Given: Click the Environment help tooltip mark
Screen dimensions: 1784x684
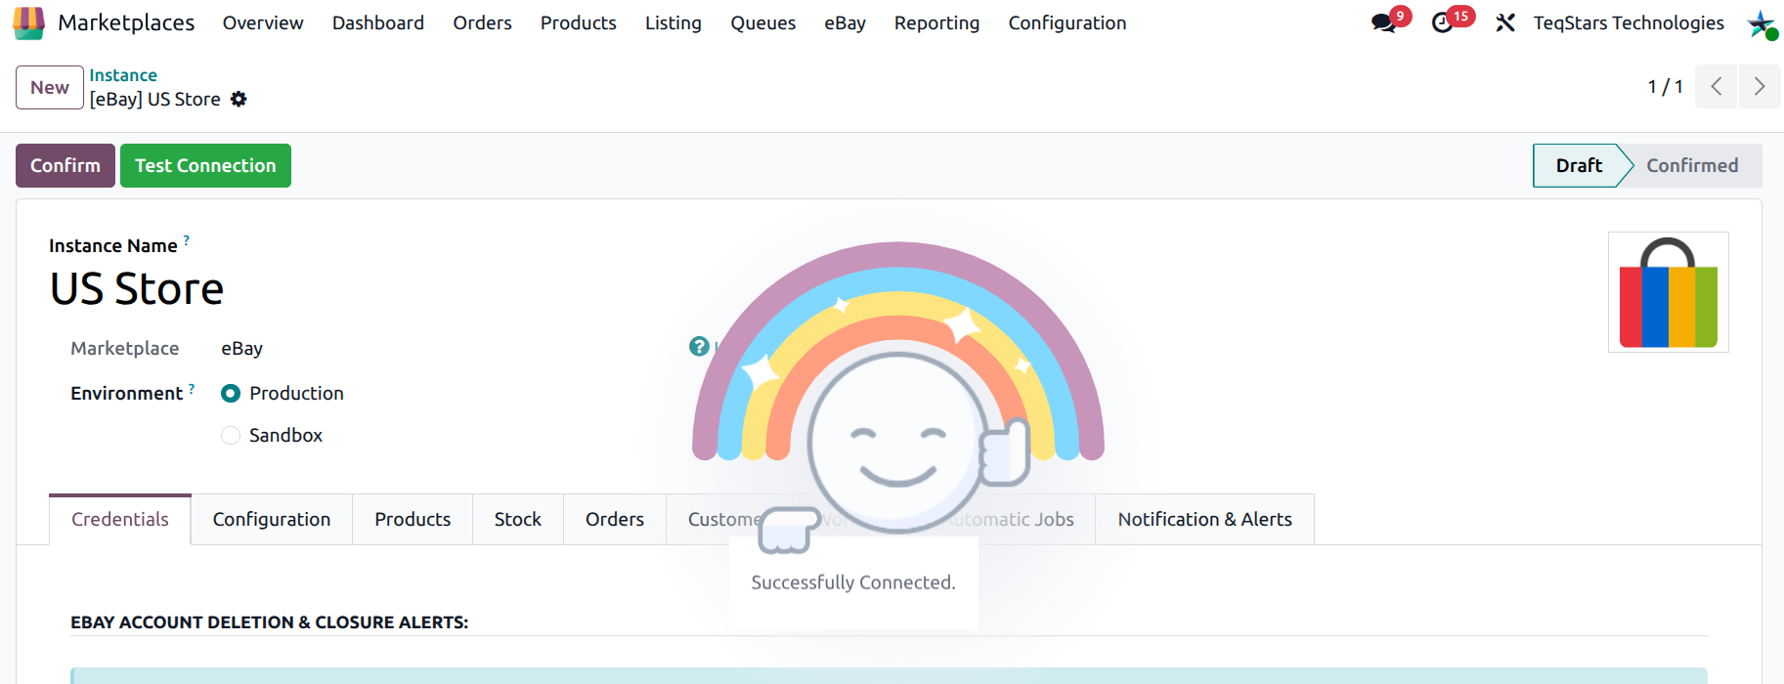Looking at the screenshot, I should [192, 388].
